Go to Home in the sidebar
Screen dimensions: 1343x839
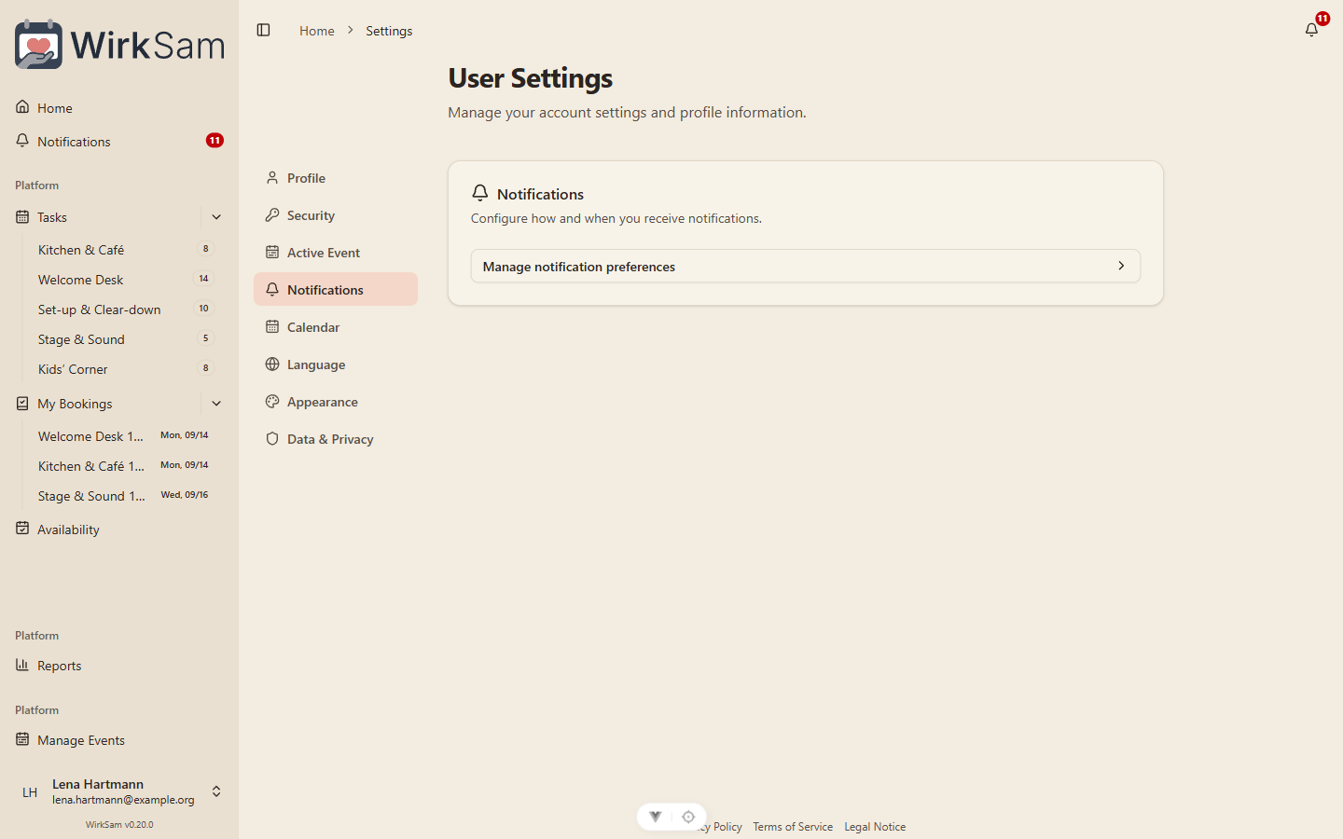pos(119,107)
